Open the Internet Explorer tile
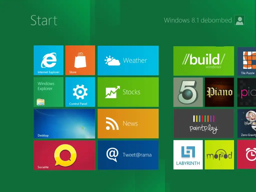The width and height of the screenshot is (256, 192). point(48,60)
